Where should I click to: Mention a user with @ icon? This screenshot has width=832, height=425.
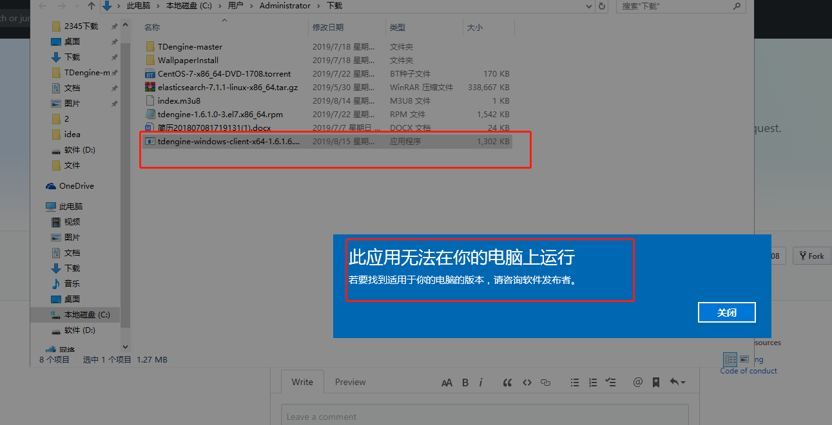point(638,382)
